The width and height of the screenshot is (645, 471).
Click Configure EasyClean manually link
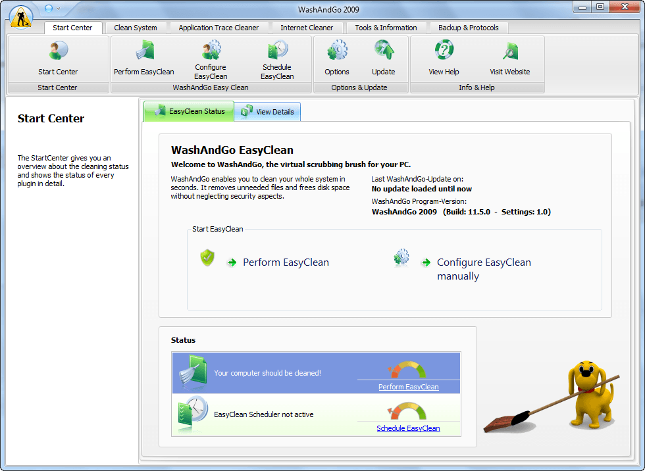point(484,269)
